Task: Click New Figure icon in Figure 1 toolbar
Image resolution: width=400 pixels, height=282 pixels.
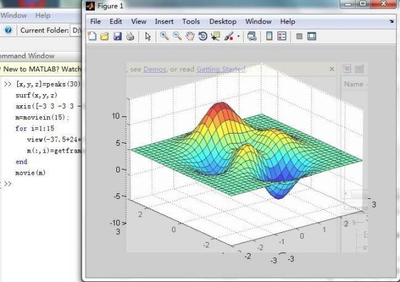Action: [x=92, y=36]
